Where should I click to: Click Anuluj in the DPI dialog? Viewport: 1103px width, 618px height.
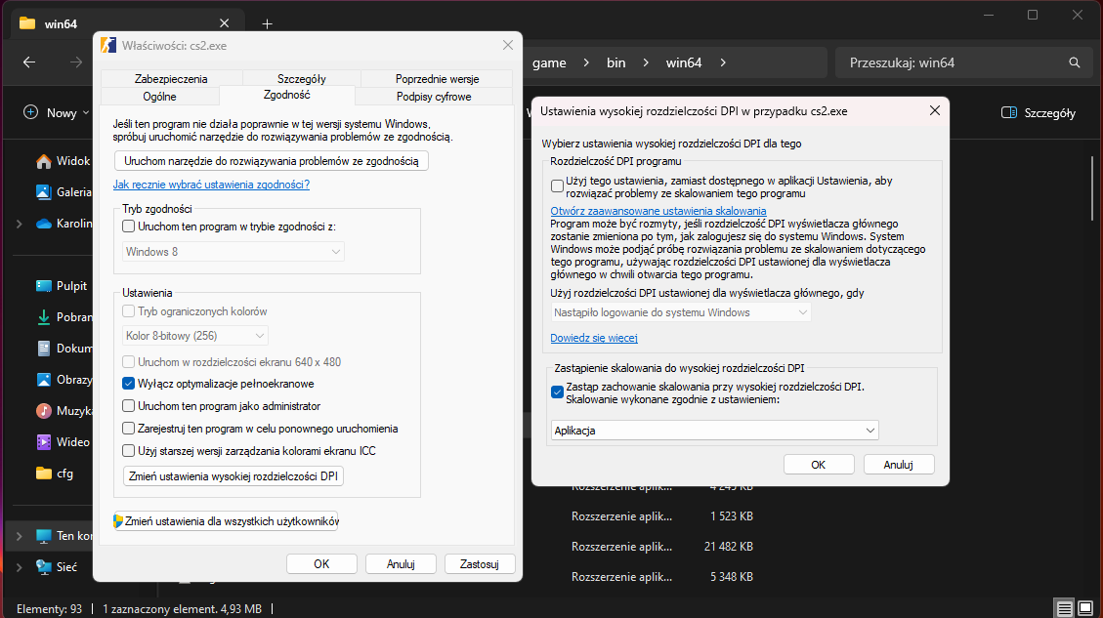pos(898,465)
